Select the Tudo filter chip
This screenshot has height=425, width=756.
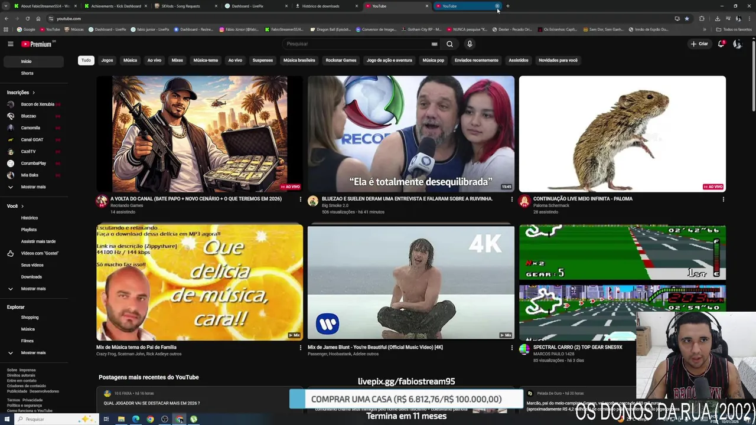pos(86,60)
